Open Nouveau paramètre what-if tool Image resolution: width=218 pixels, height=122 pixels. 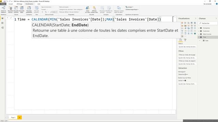click(29, 9)
